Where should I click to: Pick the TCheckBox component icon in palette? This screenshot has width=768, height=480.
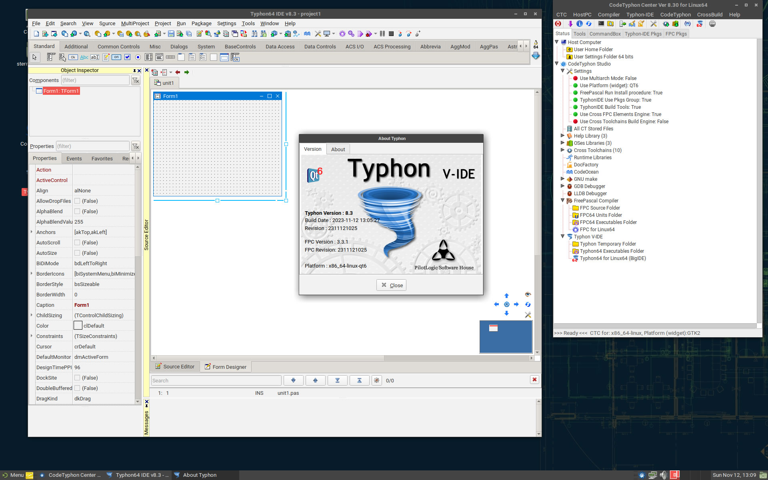(127, 57)
